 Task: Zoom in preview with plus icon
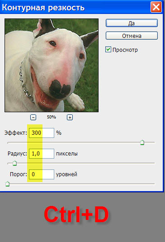tap(70, 117)
